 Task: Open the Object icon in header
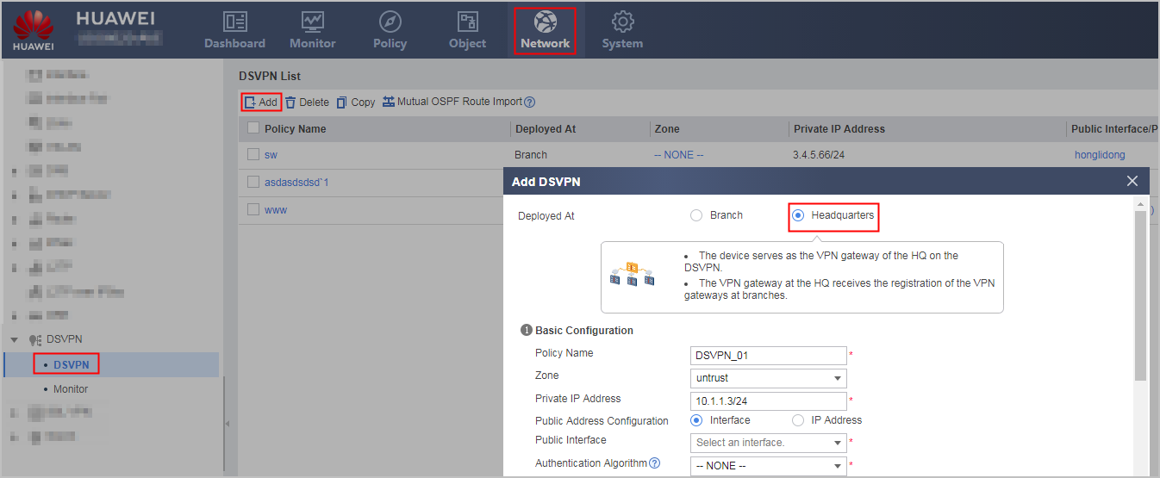467,22
